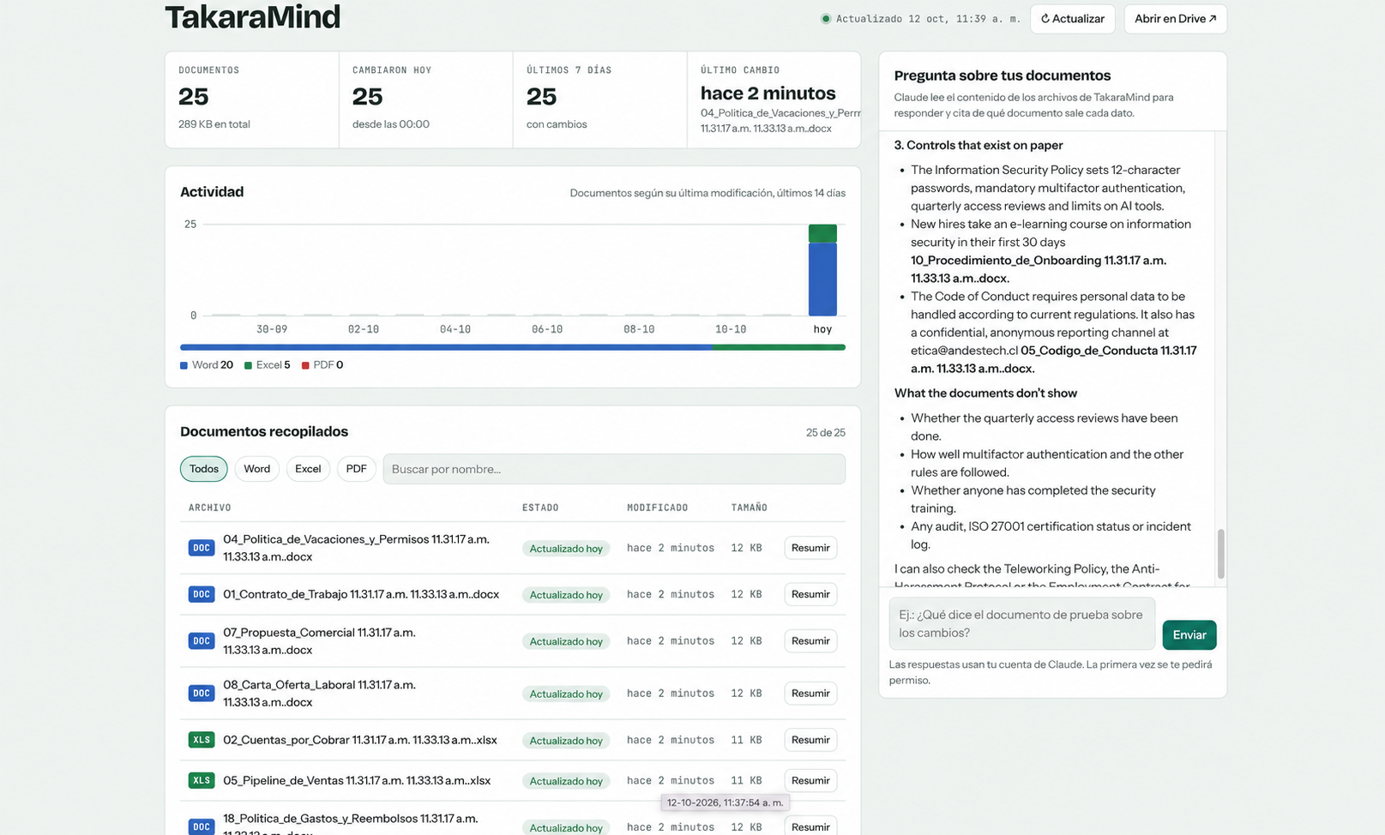Click the MODIFICADO column header
Viewport: 1385px width, 835px height.
click(657, 508)
